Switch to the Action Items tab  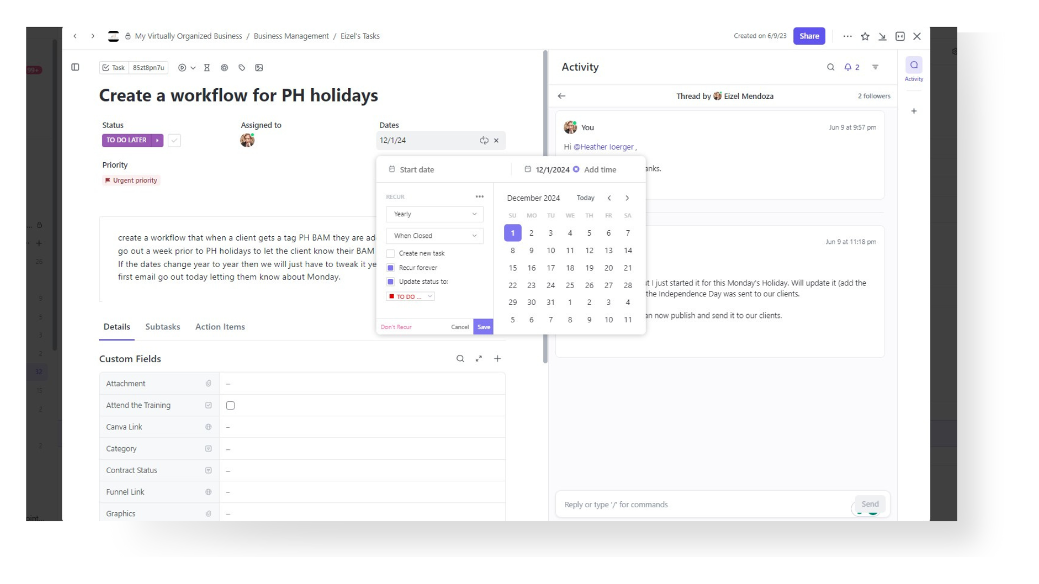coord(220,327)
